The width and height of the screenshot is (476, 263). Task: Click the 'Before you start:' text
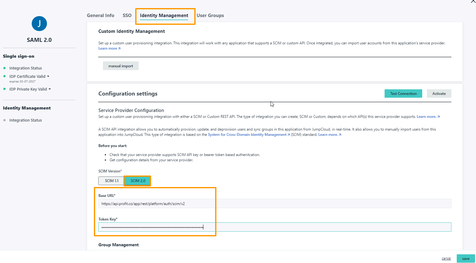click(113, 146)
